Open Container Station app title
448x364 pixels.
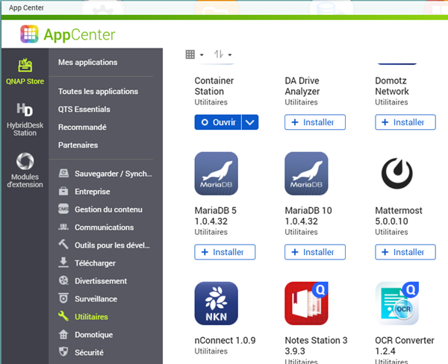214,86
